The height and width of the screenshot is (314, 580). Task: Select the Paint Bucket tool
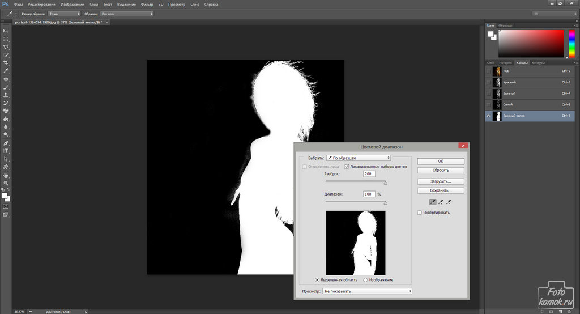click(6, 118)
